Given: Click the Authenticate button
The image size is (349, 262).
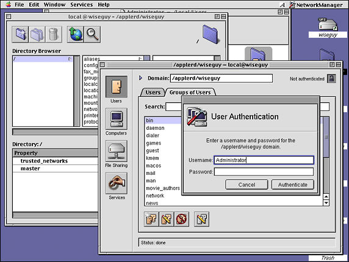Looking at the screenshot, I should click(293, 185).
